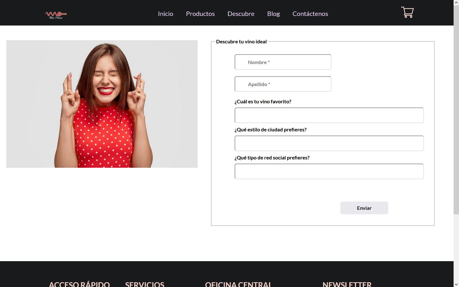Viewport: 459px width, 287px height.
Task: Open the city style dropdown
Action: coord(329,143)
